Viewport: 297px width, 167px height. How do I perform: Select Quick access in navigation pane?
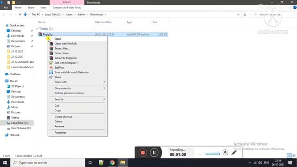tap(17, 26)
